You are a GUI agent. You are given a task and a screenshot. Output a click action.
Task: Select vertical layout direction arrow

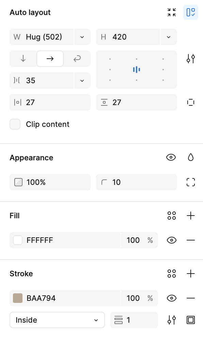pos(23,58)
